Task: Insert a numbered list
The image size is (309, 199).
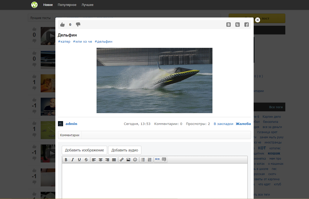Action: pyautogui.click(x=150, y=160)
